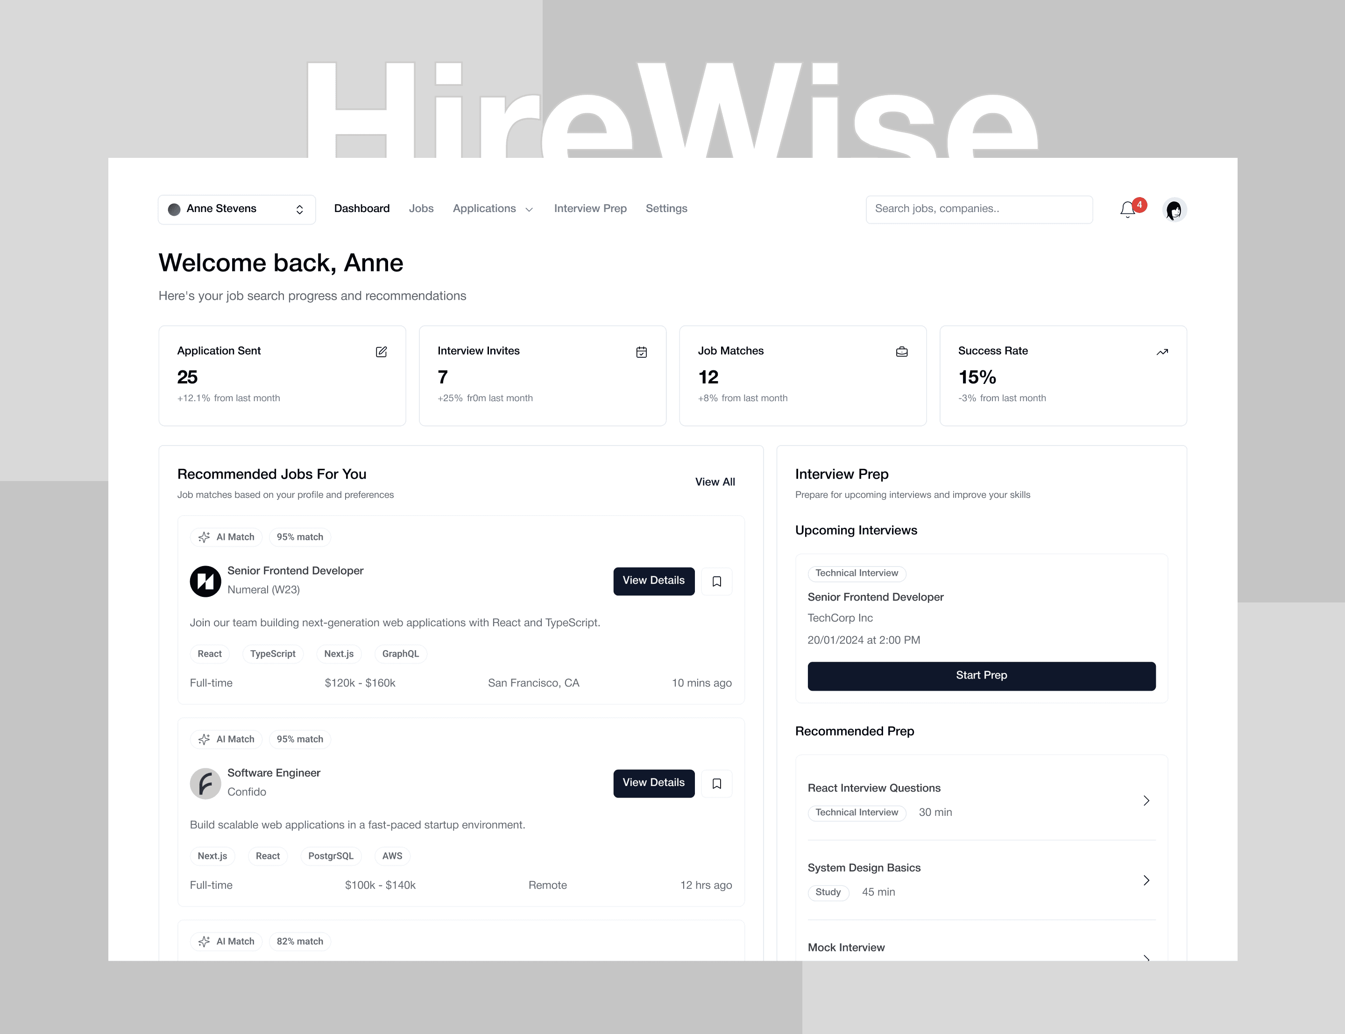This screenshot has height=1034, width=1345.
Task: View Details for Senior Frontend Developer
Action: [x=653, y=581]
